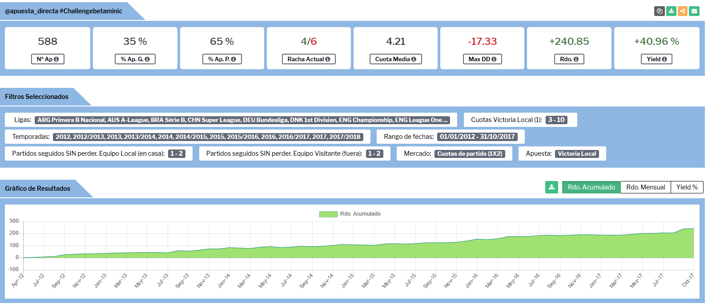Viewport: 708px width, 307px height.
Task: Download the results chart image
Action: tap(551, 187)
